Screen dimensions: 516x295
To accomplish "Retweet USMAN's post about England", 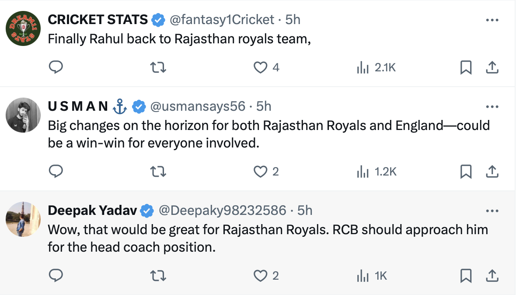I will (x=158, y=172).
